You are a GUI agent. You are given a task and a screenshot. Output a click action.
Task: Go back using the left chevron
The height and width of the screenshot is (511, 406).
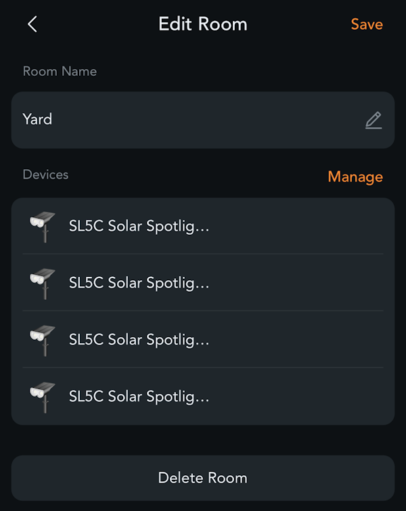[x=32, y=24]
